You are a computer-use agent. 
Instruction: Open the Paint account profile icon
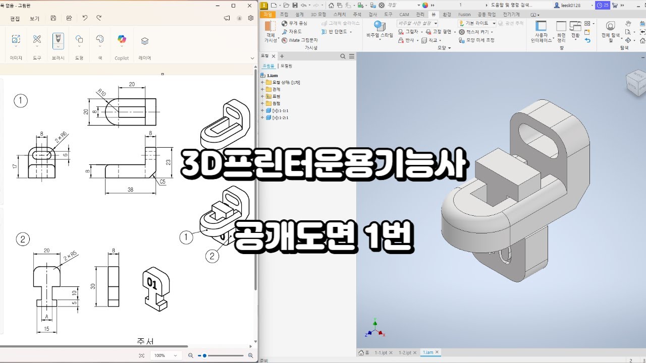(x=239, y=18)
